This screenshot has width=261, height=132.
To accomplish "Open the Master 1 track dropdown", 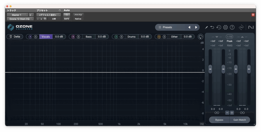I will (x=17, y=15).
